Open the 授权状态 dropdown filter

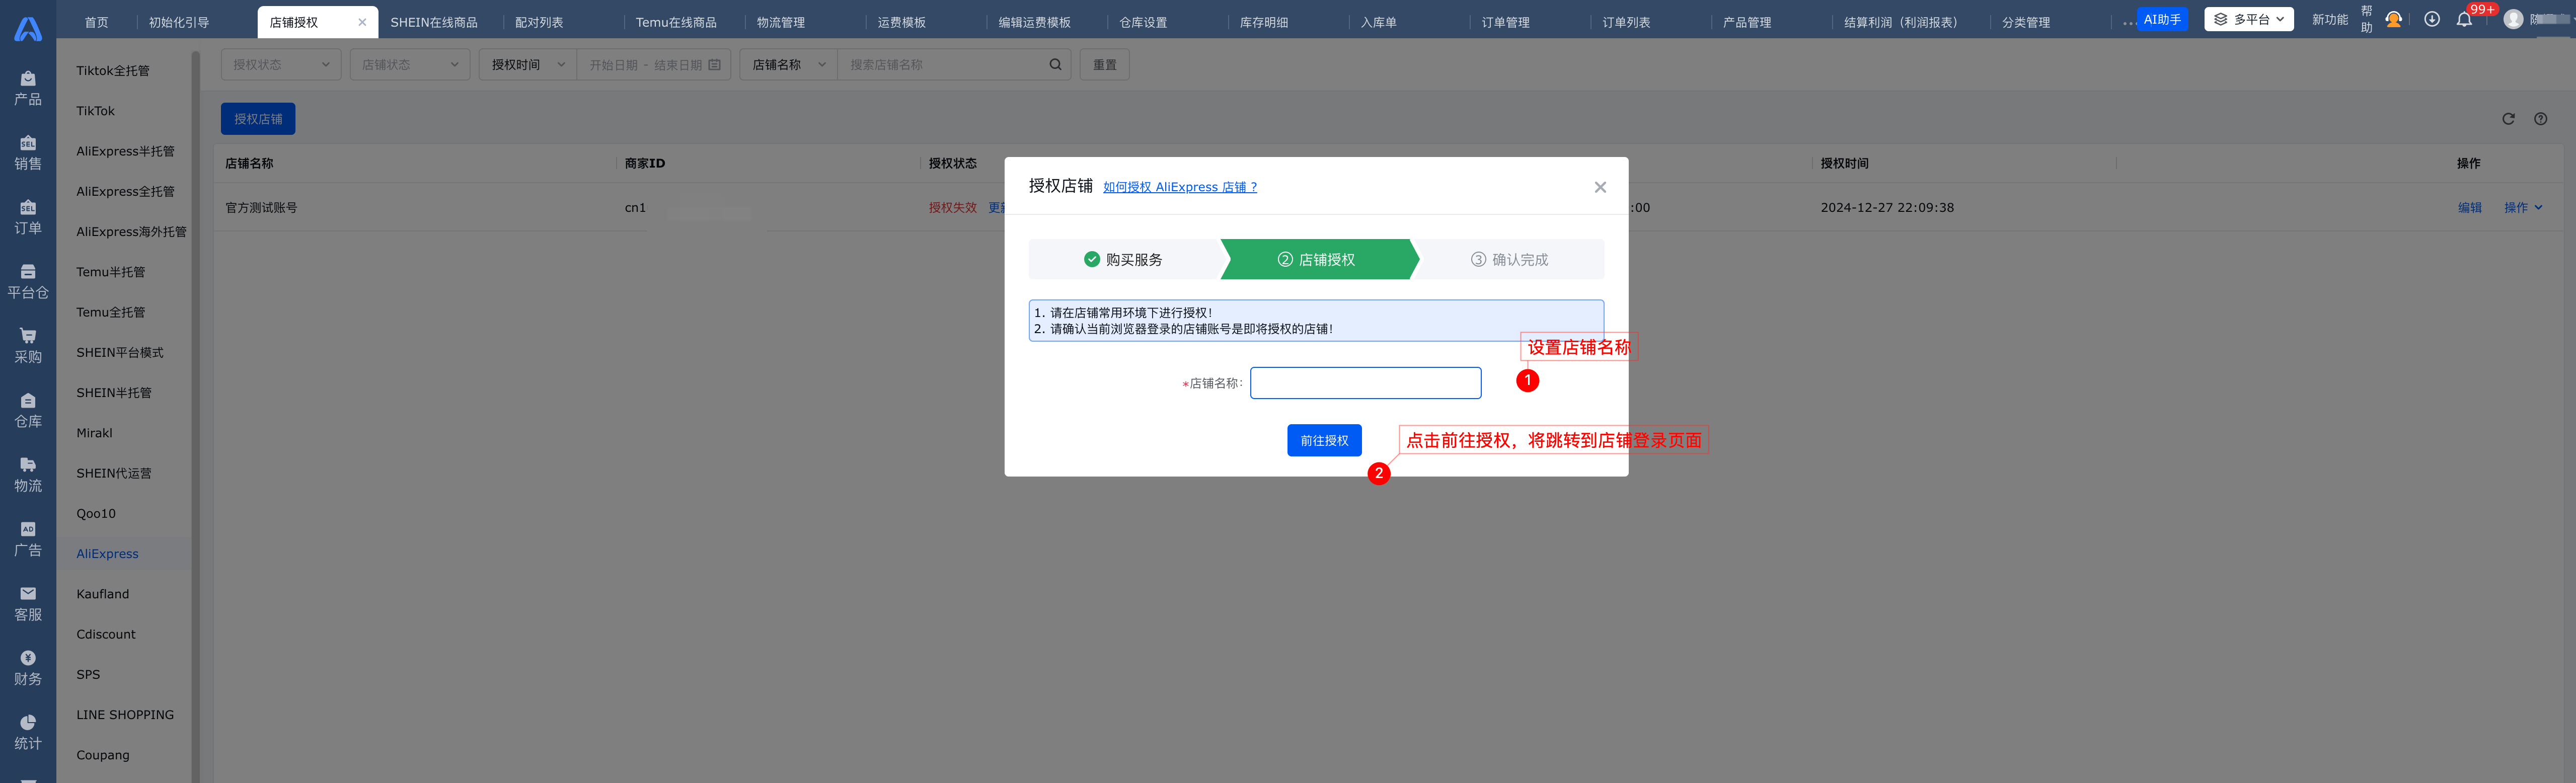281,65
